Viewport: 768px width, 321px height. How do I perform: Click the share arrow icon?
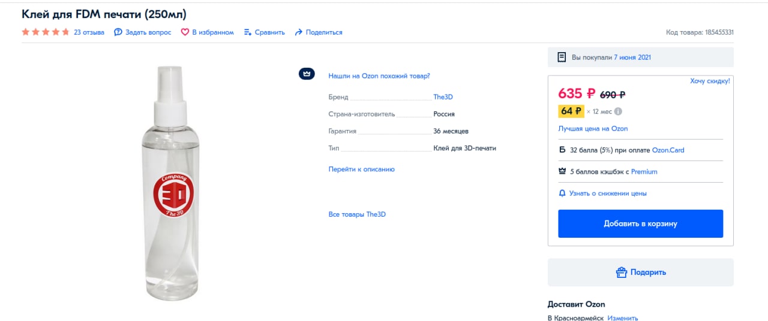pos(298,32)
